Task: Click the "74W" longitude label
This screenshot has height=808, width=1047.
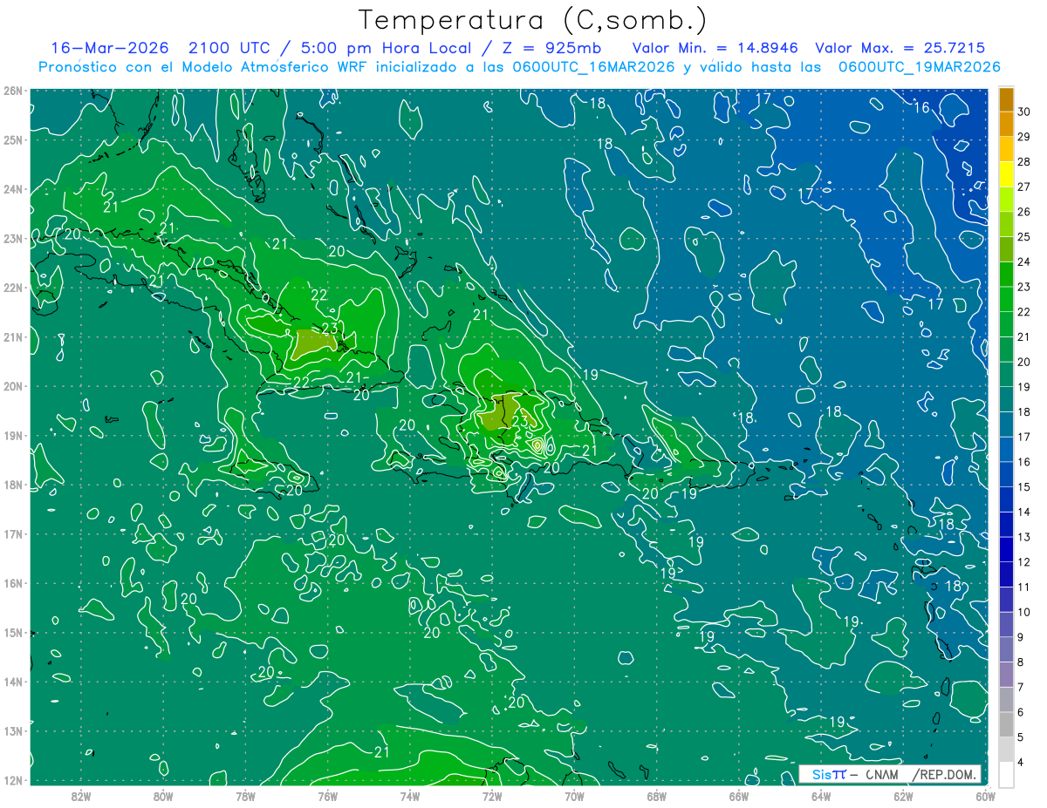Action: [409, 796]
